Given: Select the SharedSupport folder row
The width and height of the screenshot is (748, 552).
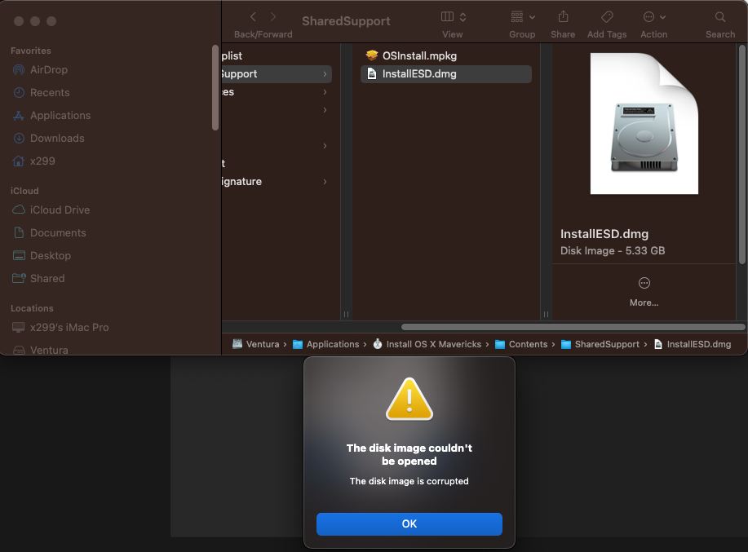Looking at the screenshot, I should coord(277,74).
